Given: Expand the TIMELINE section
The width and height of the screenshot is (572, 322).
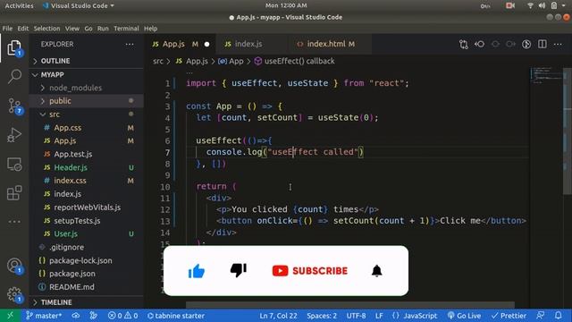Looking at the screenshot, I should tap(88, 302).
